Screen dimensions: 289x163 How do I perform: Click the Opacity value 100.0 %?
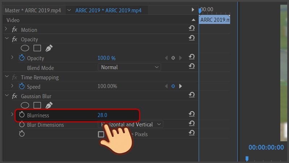point(107,58)
